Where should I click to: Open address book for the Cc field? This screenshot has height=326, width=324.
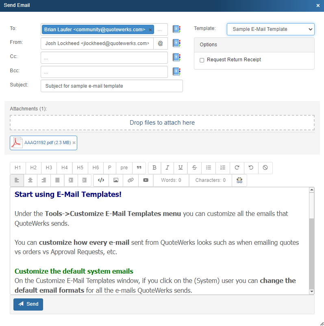[x=176, y=57]
